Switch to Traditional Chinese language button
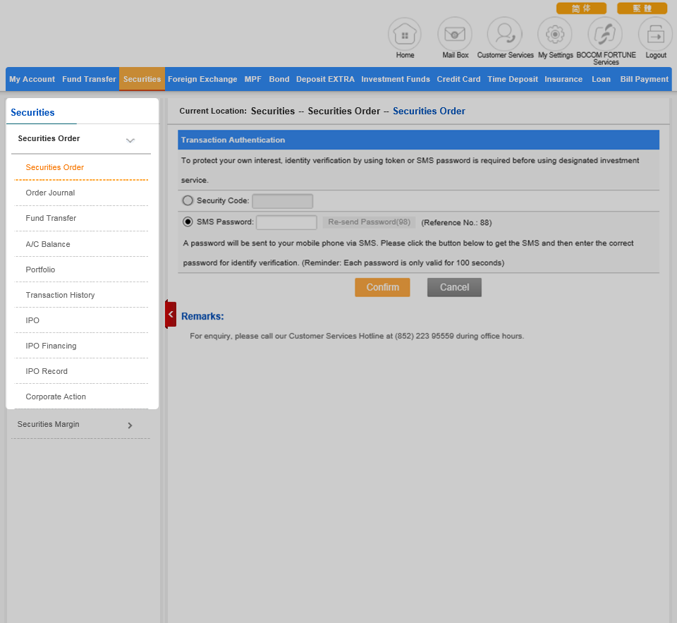This screenshot has width=677, height=623. [x=642, y=8]
